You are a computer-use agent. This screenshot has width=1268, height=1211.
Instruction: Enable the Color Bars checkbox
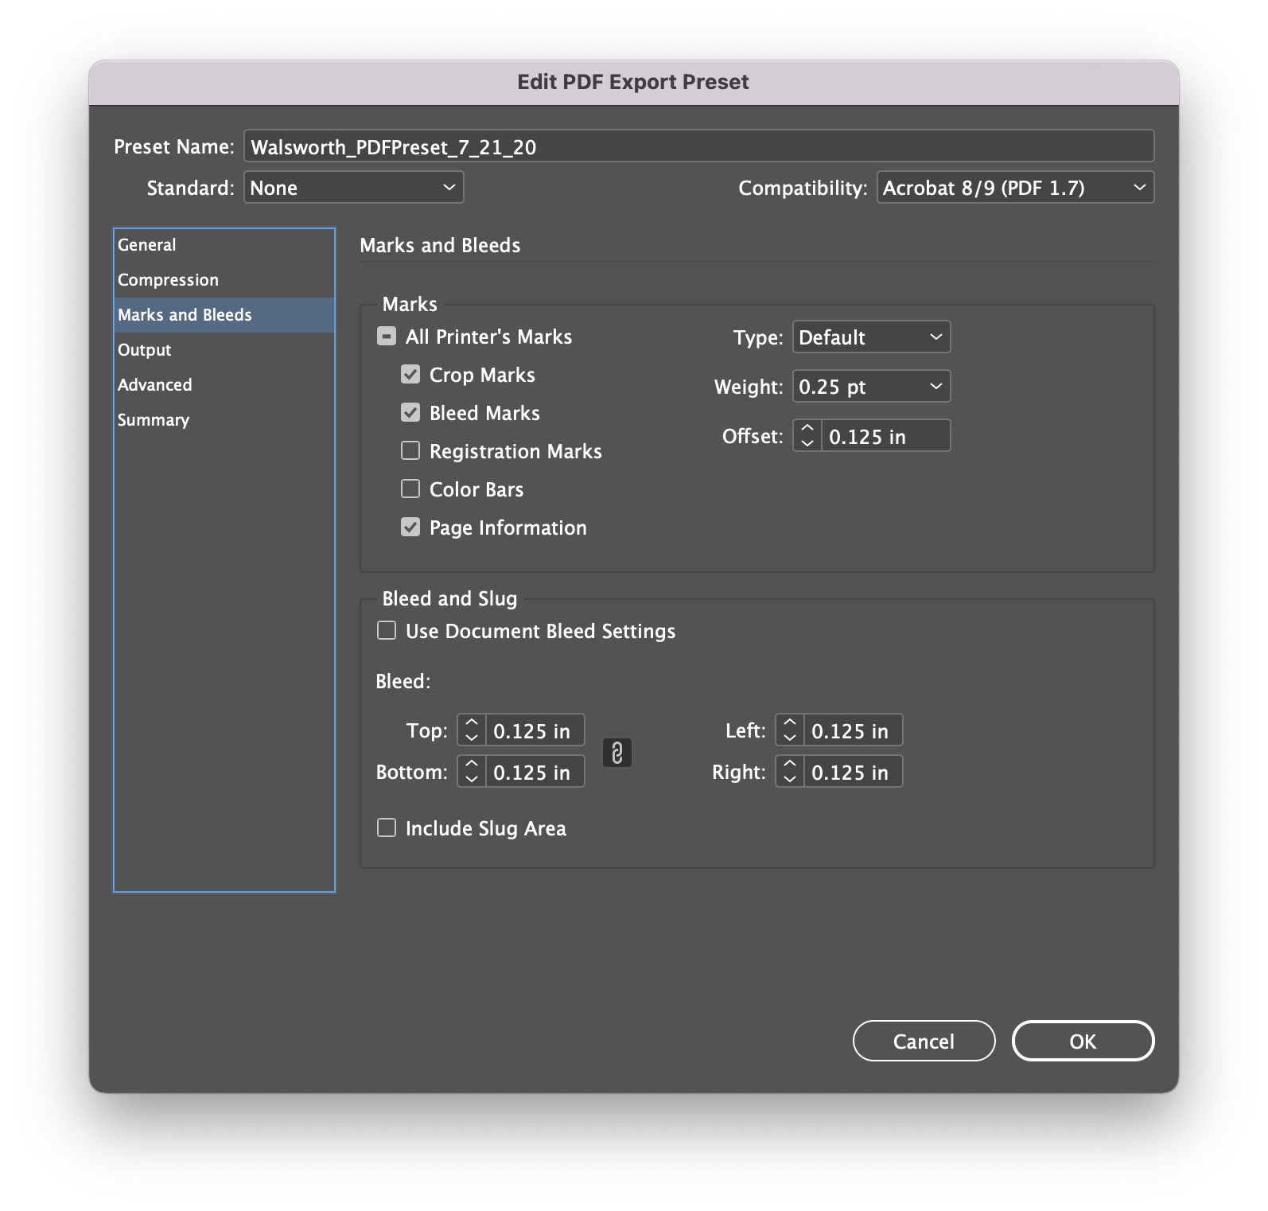pos(410,489)
